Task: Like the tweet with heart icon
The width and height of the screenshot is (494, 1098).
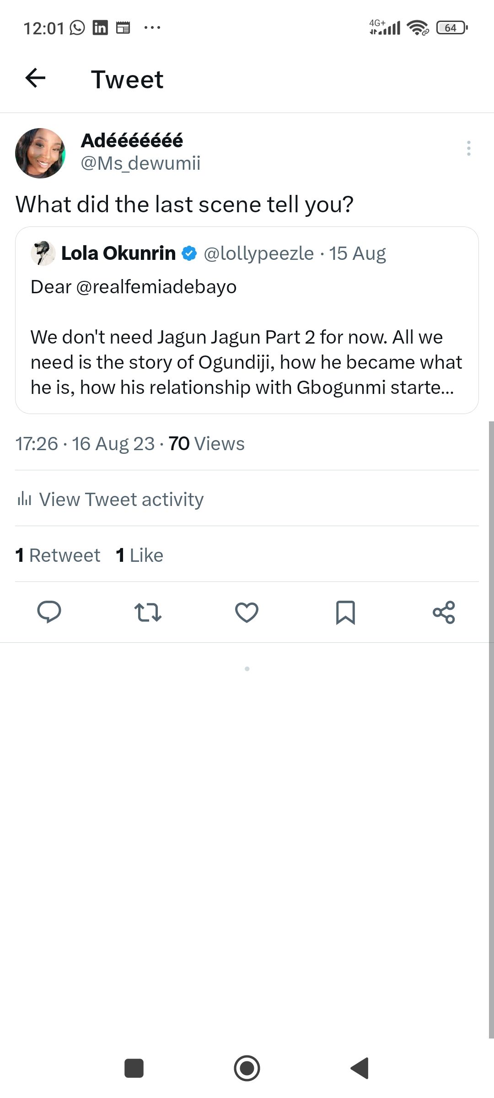Action: [247, 612]
